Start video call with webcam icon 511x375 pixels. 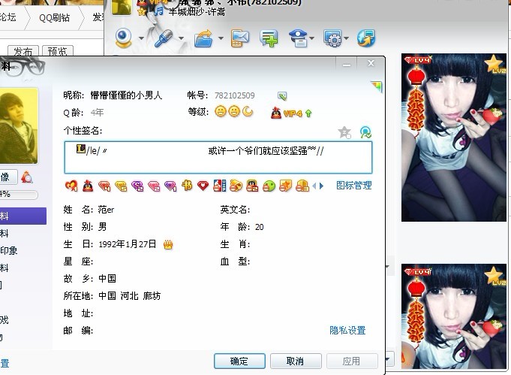click(124, 38)
